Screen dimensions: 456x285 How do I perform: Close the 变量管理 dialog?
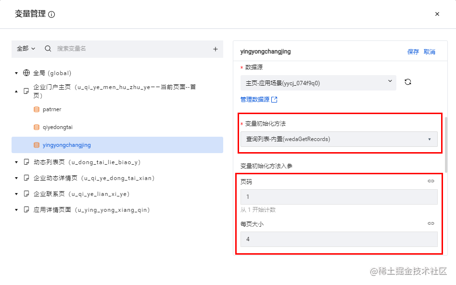[437, 14]
